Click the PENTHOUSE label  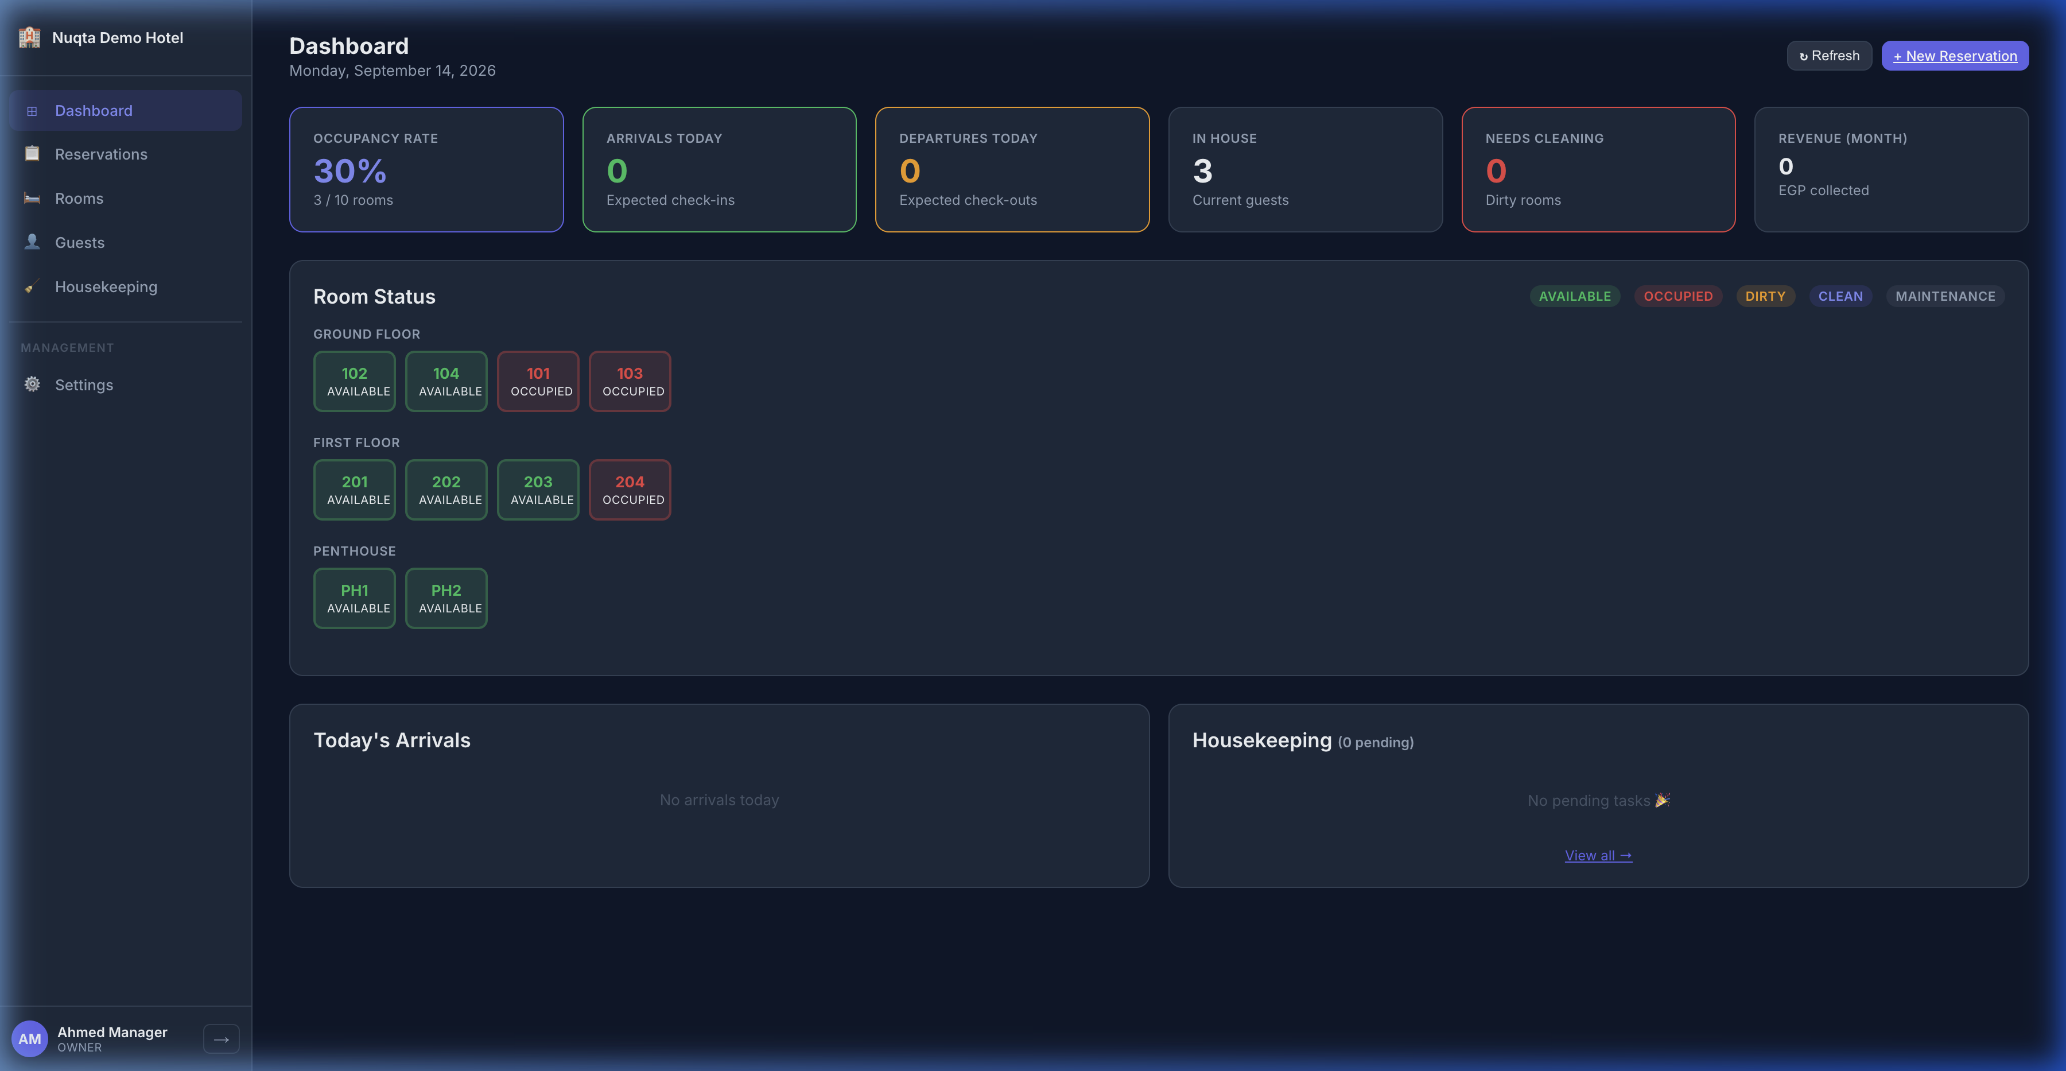coord(355,551)
